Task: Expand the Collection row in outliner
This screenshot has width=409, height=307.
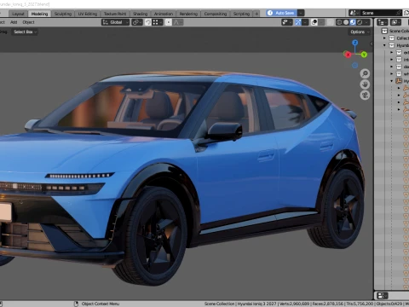Action: coord(384,38)
